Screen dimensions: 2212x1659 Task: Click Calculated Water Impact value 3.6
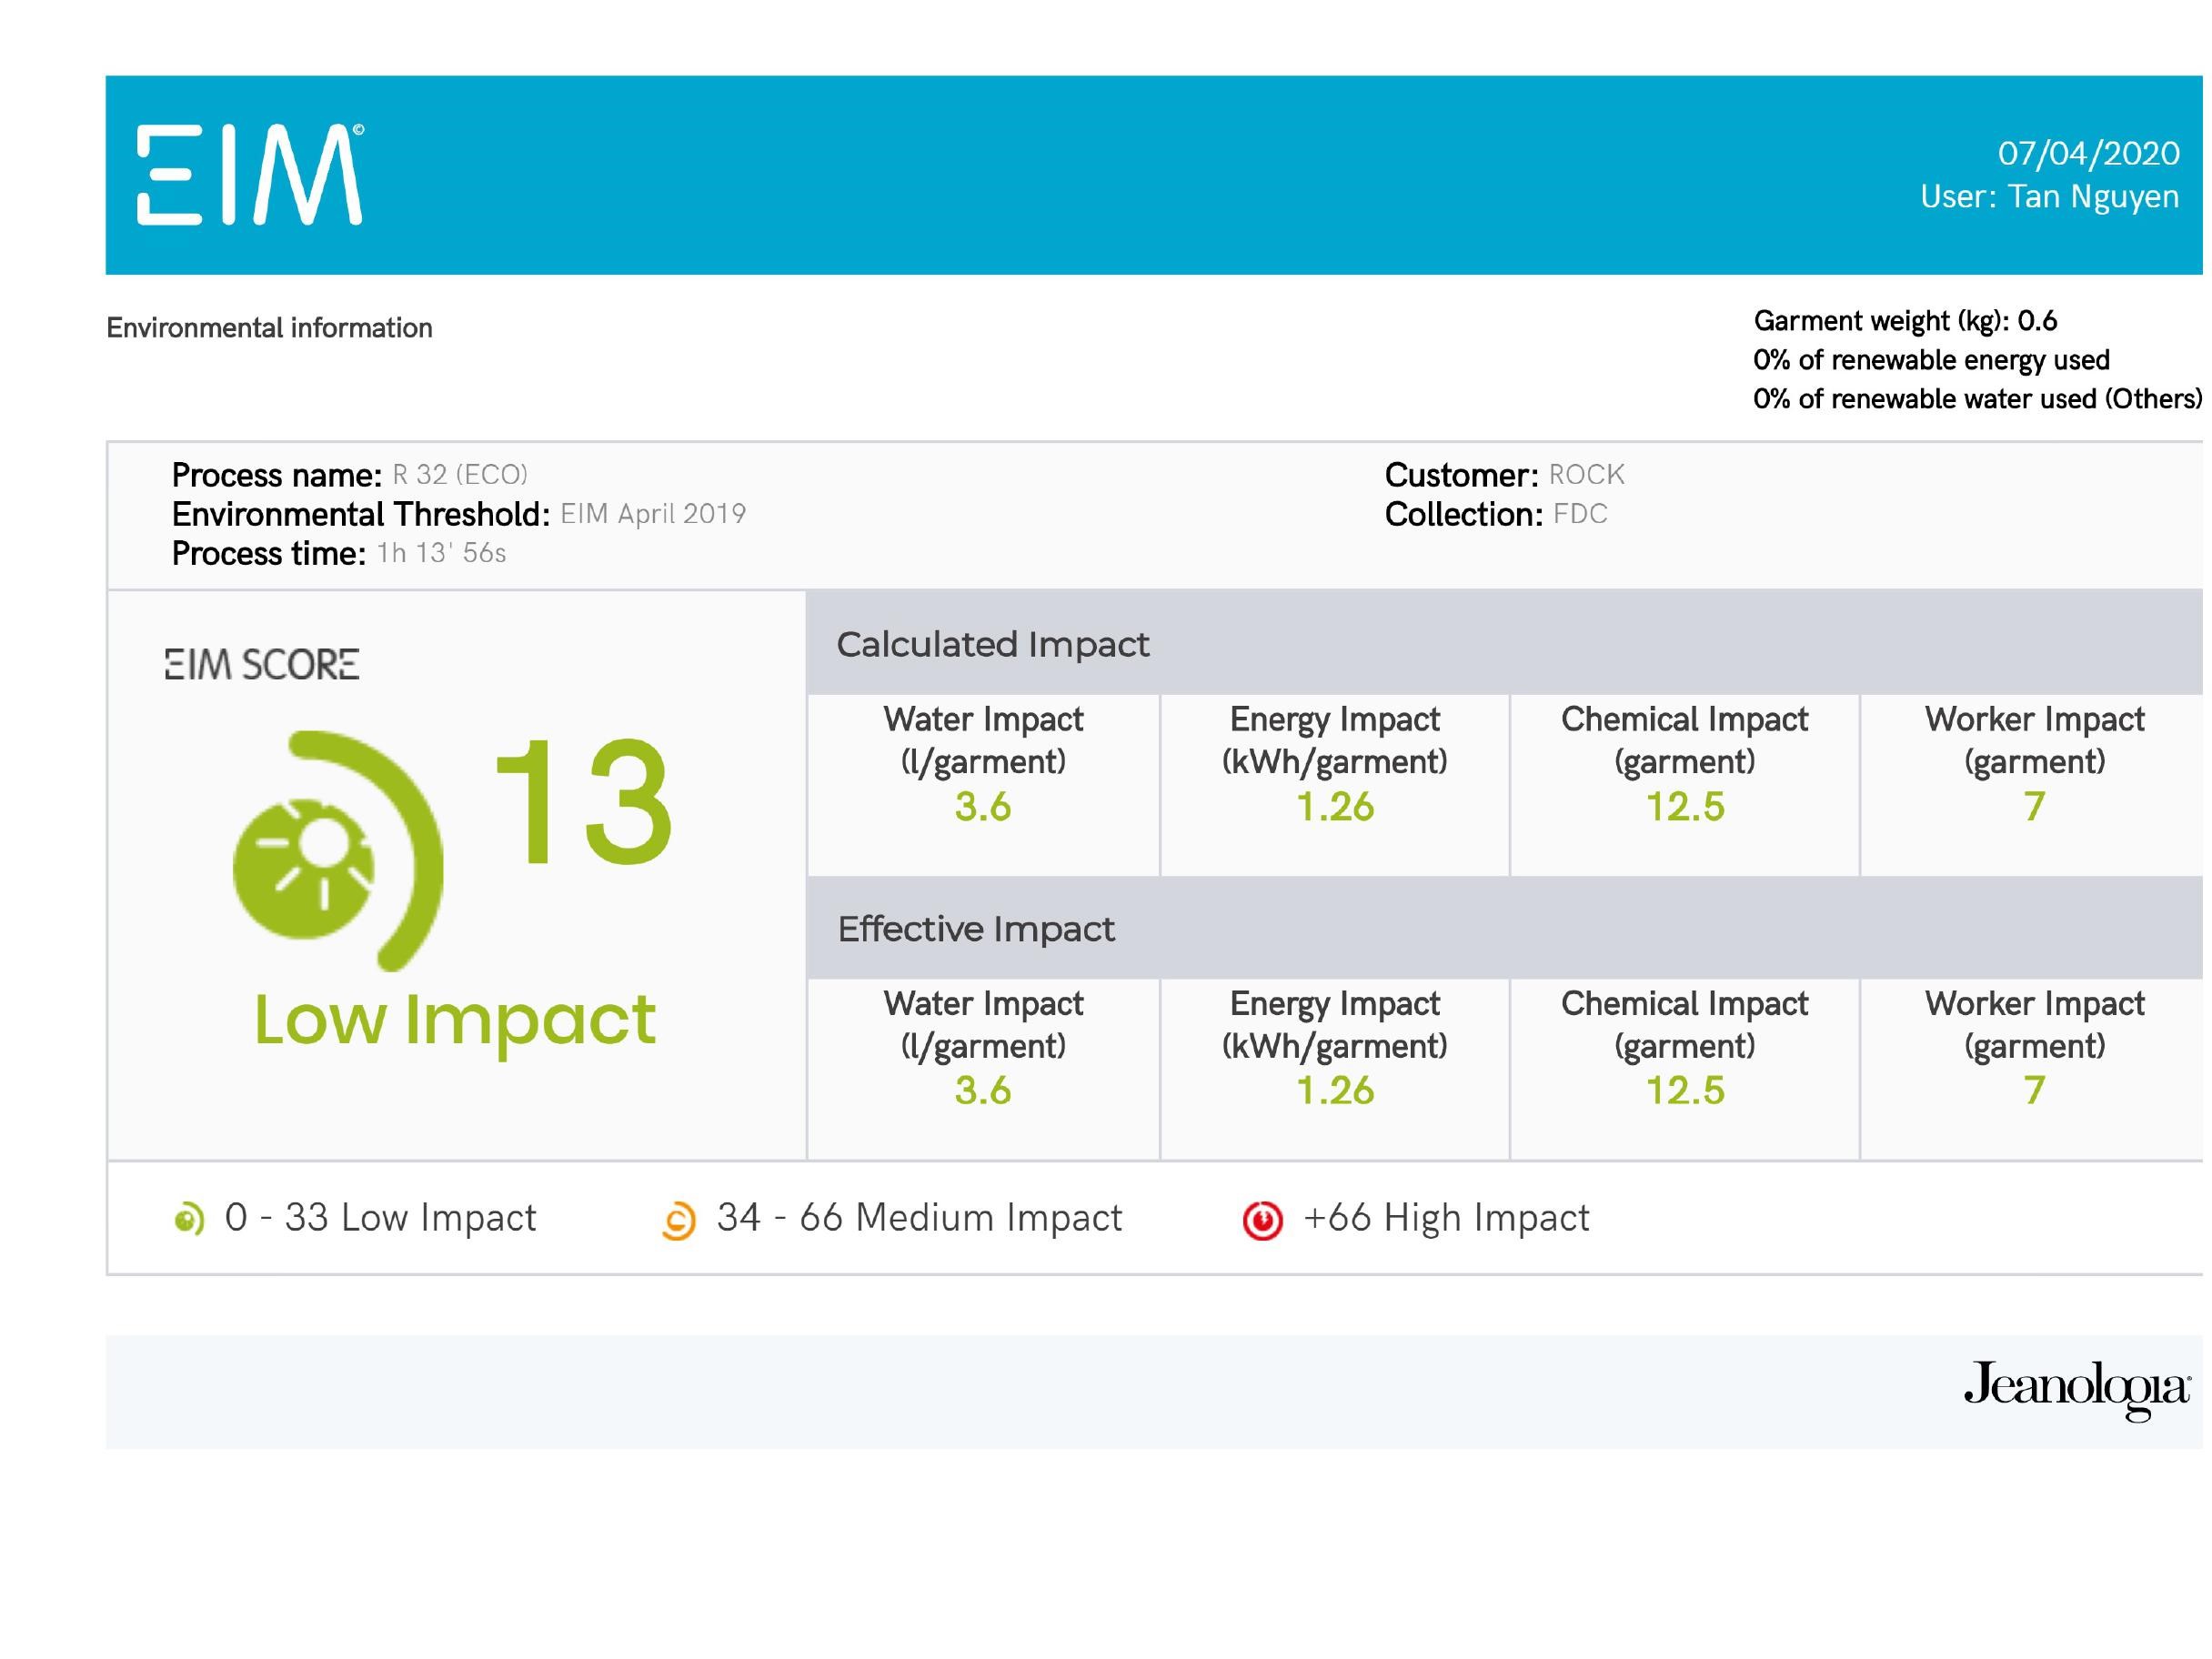[983, 807]
